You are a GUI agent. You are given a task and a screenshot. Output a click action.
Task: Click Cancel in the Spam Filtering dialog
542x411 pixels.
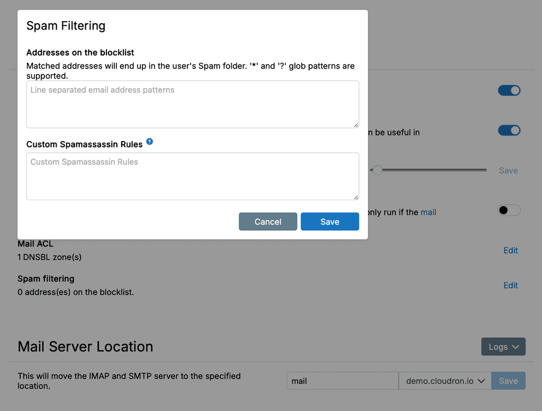point(268,222)
